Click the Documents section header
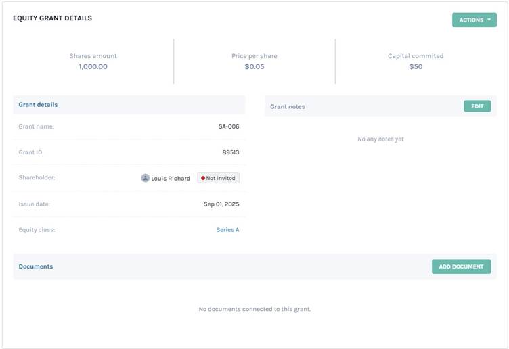 [35, 266]
